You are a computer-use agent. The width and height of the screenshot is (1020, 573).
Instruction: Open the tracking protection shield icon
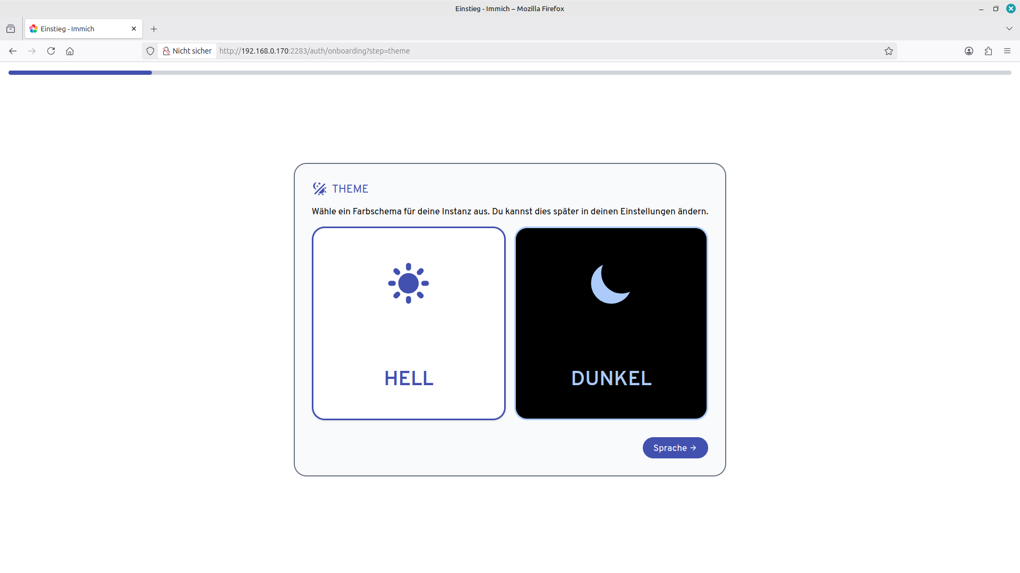click(150, 51)
